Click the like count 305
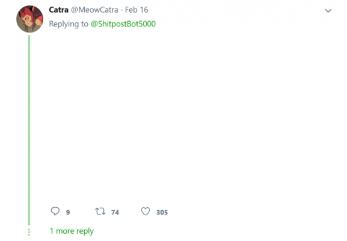The width and height of the screenshot is (347, 241). (x=162, y=213)
